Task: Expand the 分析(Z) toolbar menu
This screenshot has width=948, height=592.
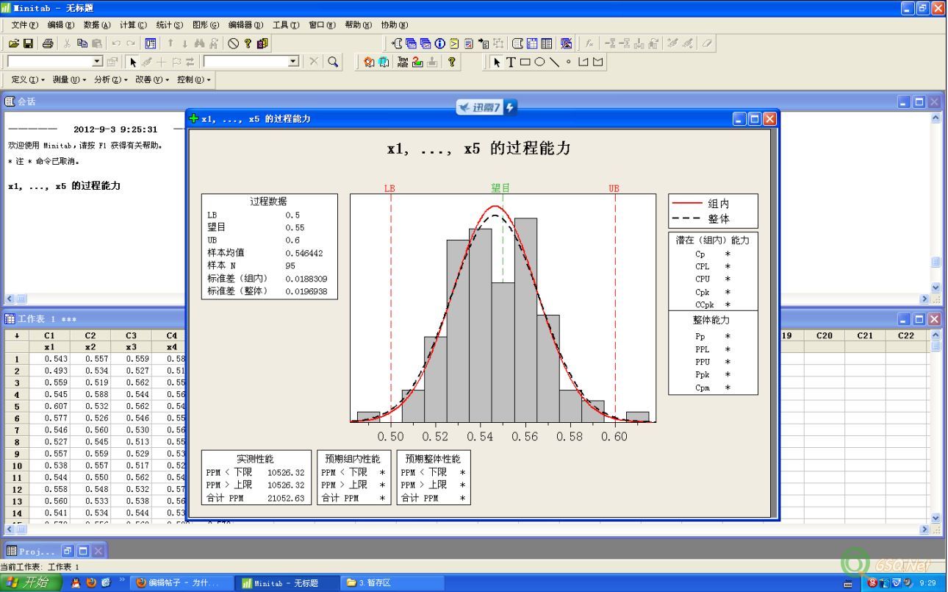Action: tap(111, 79)
